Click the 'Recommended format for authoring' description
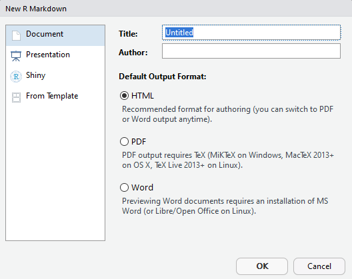The width and height of the screenshot is (352, 279). coord(227,114)
